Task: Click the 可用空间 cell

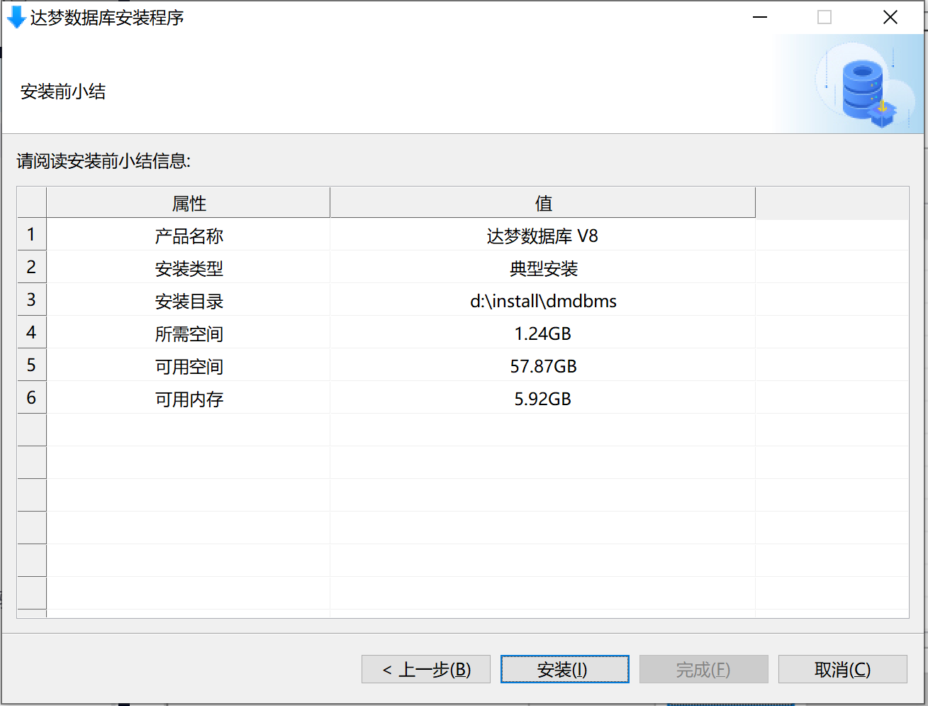Action: pos(189,365)
